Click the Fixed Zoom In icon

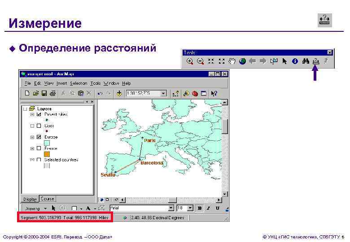pos(211,61)
